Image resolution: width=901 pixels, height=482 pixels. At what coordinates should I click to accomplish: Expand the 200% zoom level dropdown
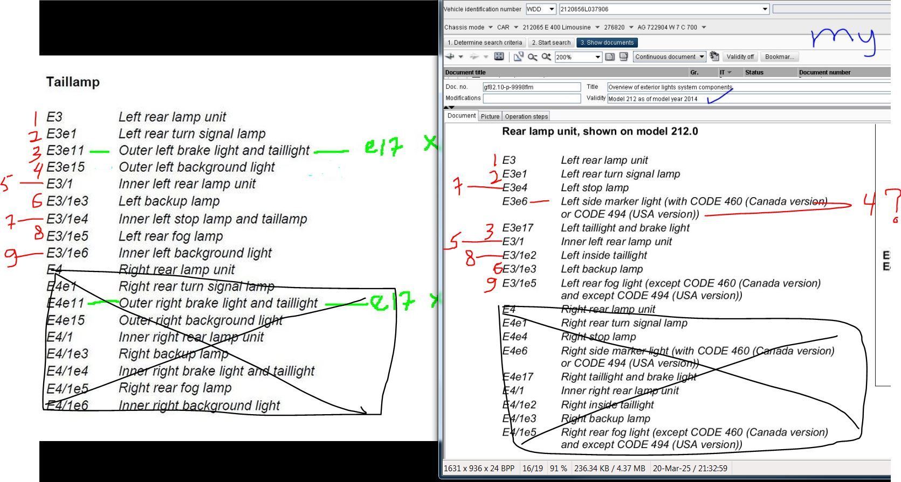[x=597, y=57]
